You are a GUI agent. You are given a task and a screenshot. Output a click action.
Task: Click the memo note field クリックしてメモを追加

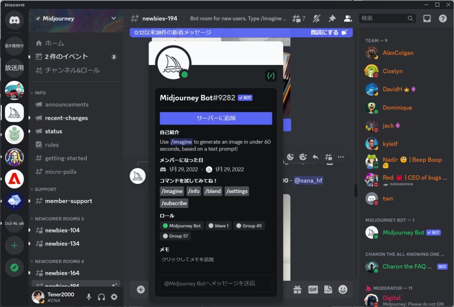(x=188, y=259)
